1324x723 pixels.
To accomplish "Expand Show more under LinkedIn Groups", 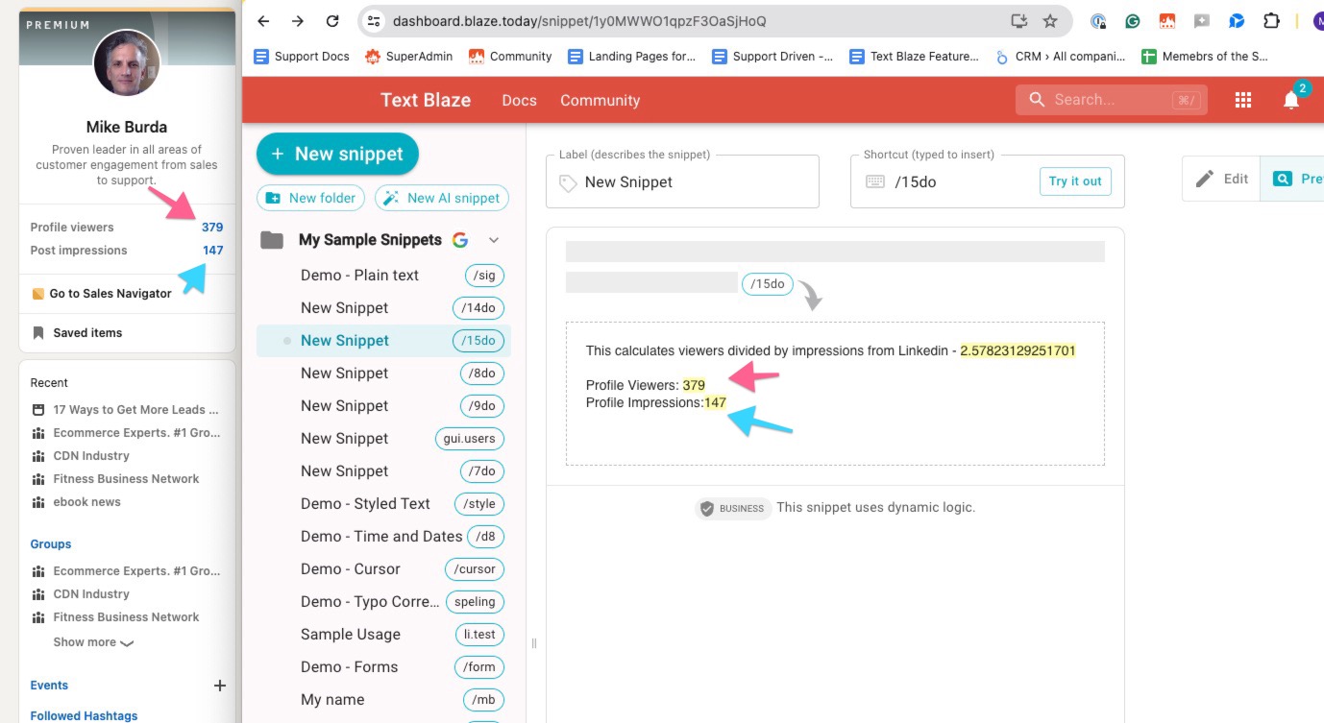I will 93,642.
